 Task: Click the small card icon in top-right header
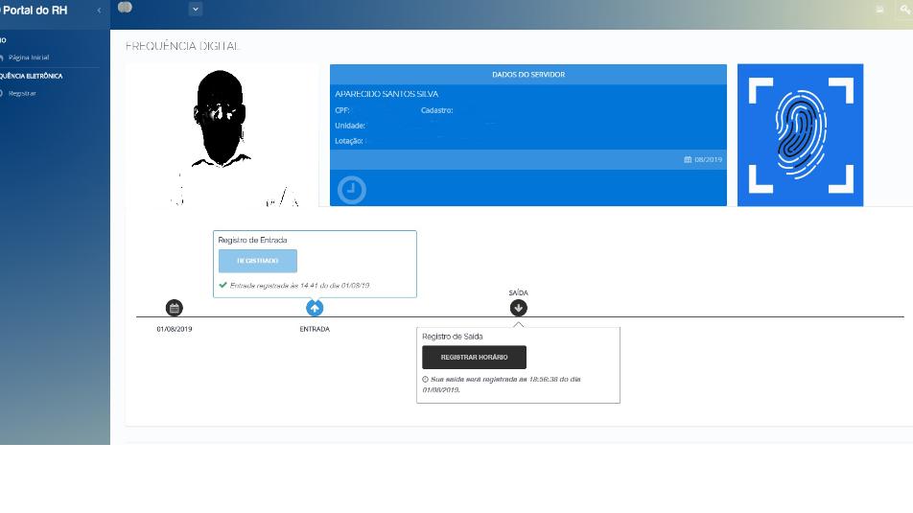(879, 9)
